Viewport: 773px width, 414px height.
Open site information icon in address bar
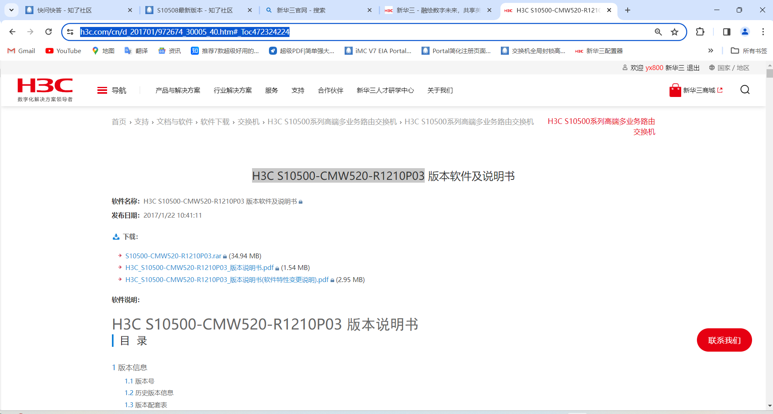point(70,32)
